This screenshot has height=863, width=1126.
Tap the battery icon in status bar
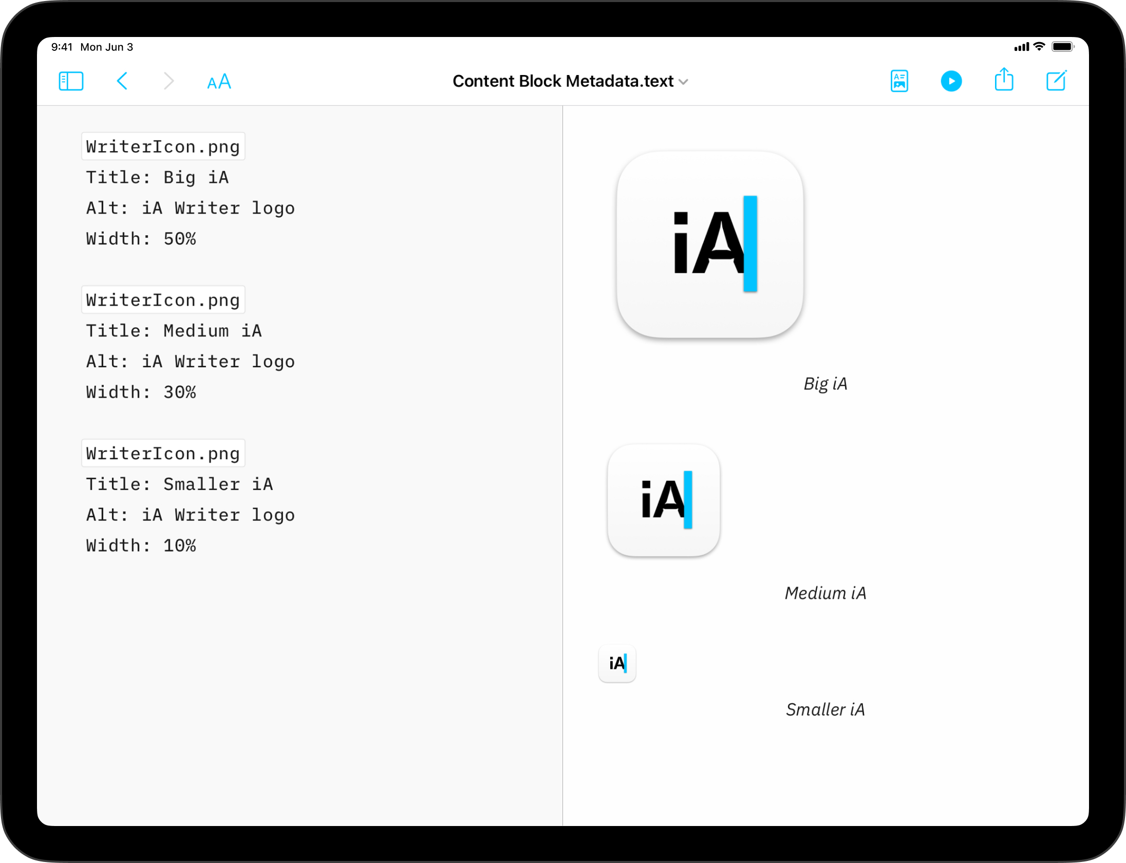tap(1062, 47)
